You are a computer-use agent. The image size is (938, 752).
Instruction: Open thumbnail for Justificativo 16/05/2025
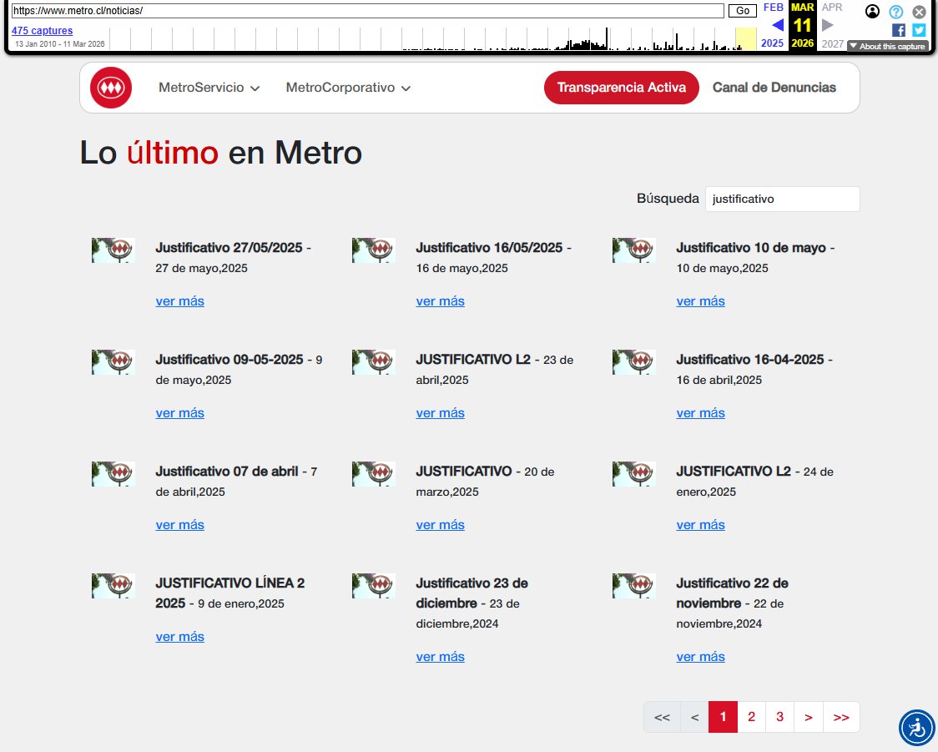[x=373, y=250]
